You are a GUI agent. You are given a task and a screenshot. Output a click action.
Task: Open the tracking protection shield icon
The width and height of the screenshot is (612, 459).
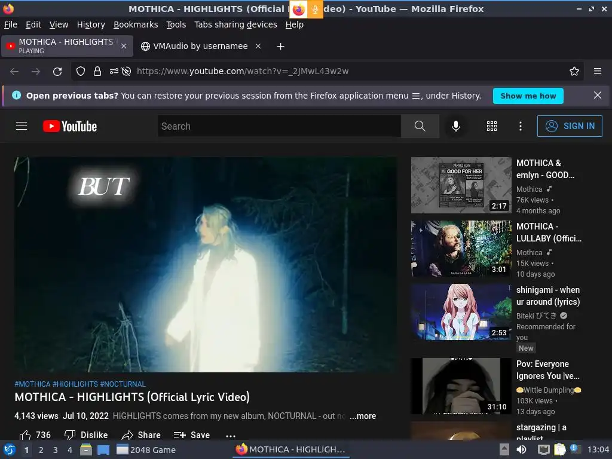[81, 72]
